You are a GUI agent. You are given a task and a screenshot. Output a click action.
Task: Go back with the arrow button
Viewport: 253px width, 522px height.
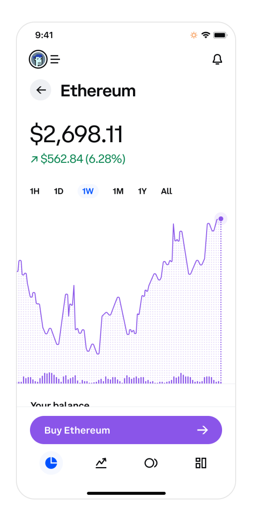41,90
